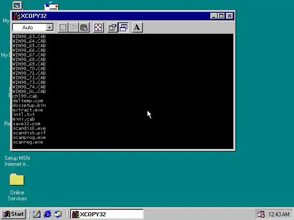
Task: Click the Mark selection tool icon
Action: 63,27
